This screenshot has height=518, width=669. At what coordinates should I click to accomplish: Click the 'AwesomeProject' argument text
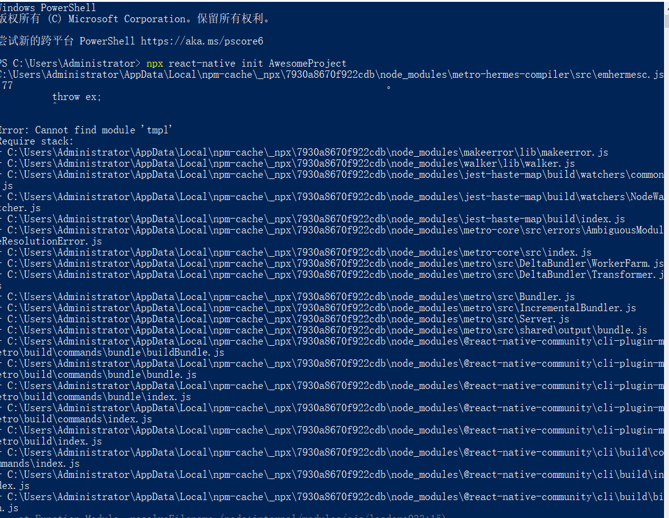coord(308,64)
